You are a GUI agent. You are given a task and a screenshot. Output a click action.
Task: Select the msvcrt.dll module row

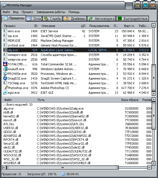point(77,120)
